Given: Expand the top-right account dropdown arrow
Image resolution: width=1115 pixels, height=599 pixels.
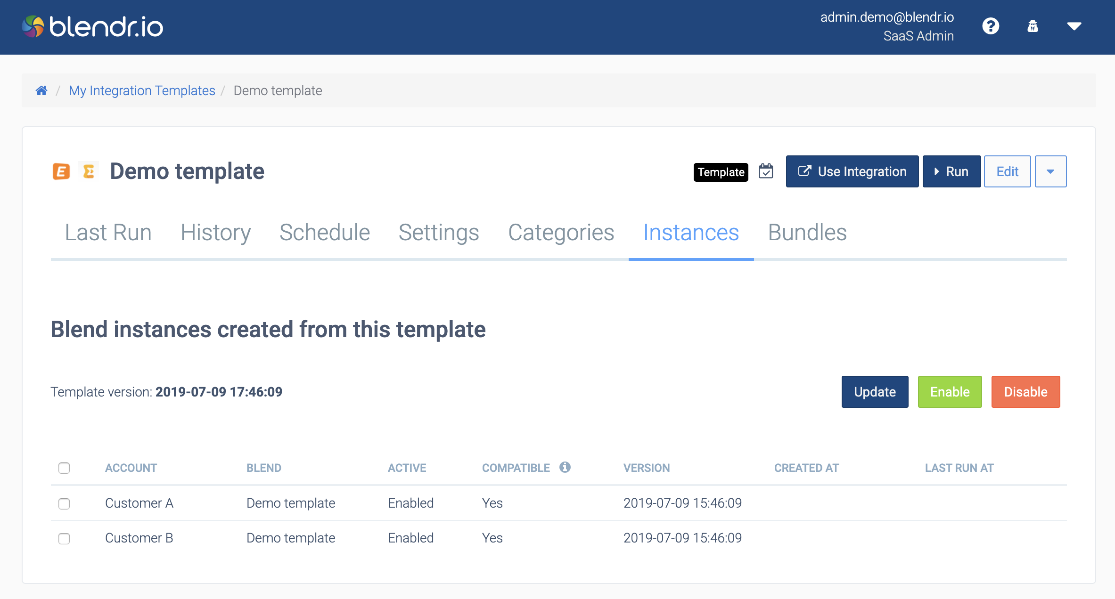Looking at the screenshot, I should point(1074,26).
